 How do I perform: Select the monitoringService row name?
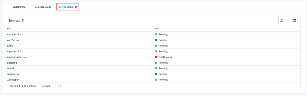[x=17, y=57]
